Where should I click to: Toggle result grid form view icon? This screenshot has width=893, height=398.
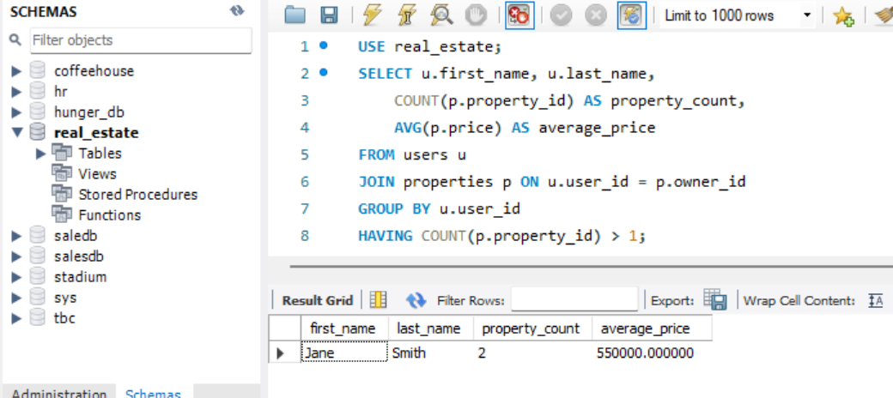378,299
